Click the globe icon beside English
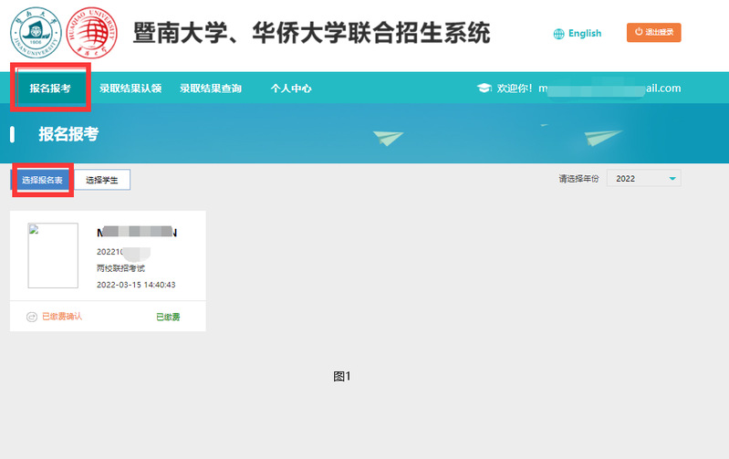Screen dimensions: 729x459 click(559, 34)
